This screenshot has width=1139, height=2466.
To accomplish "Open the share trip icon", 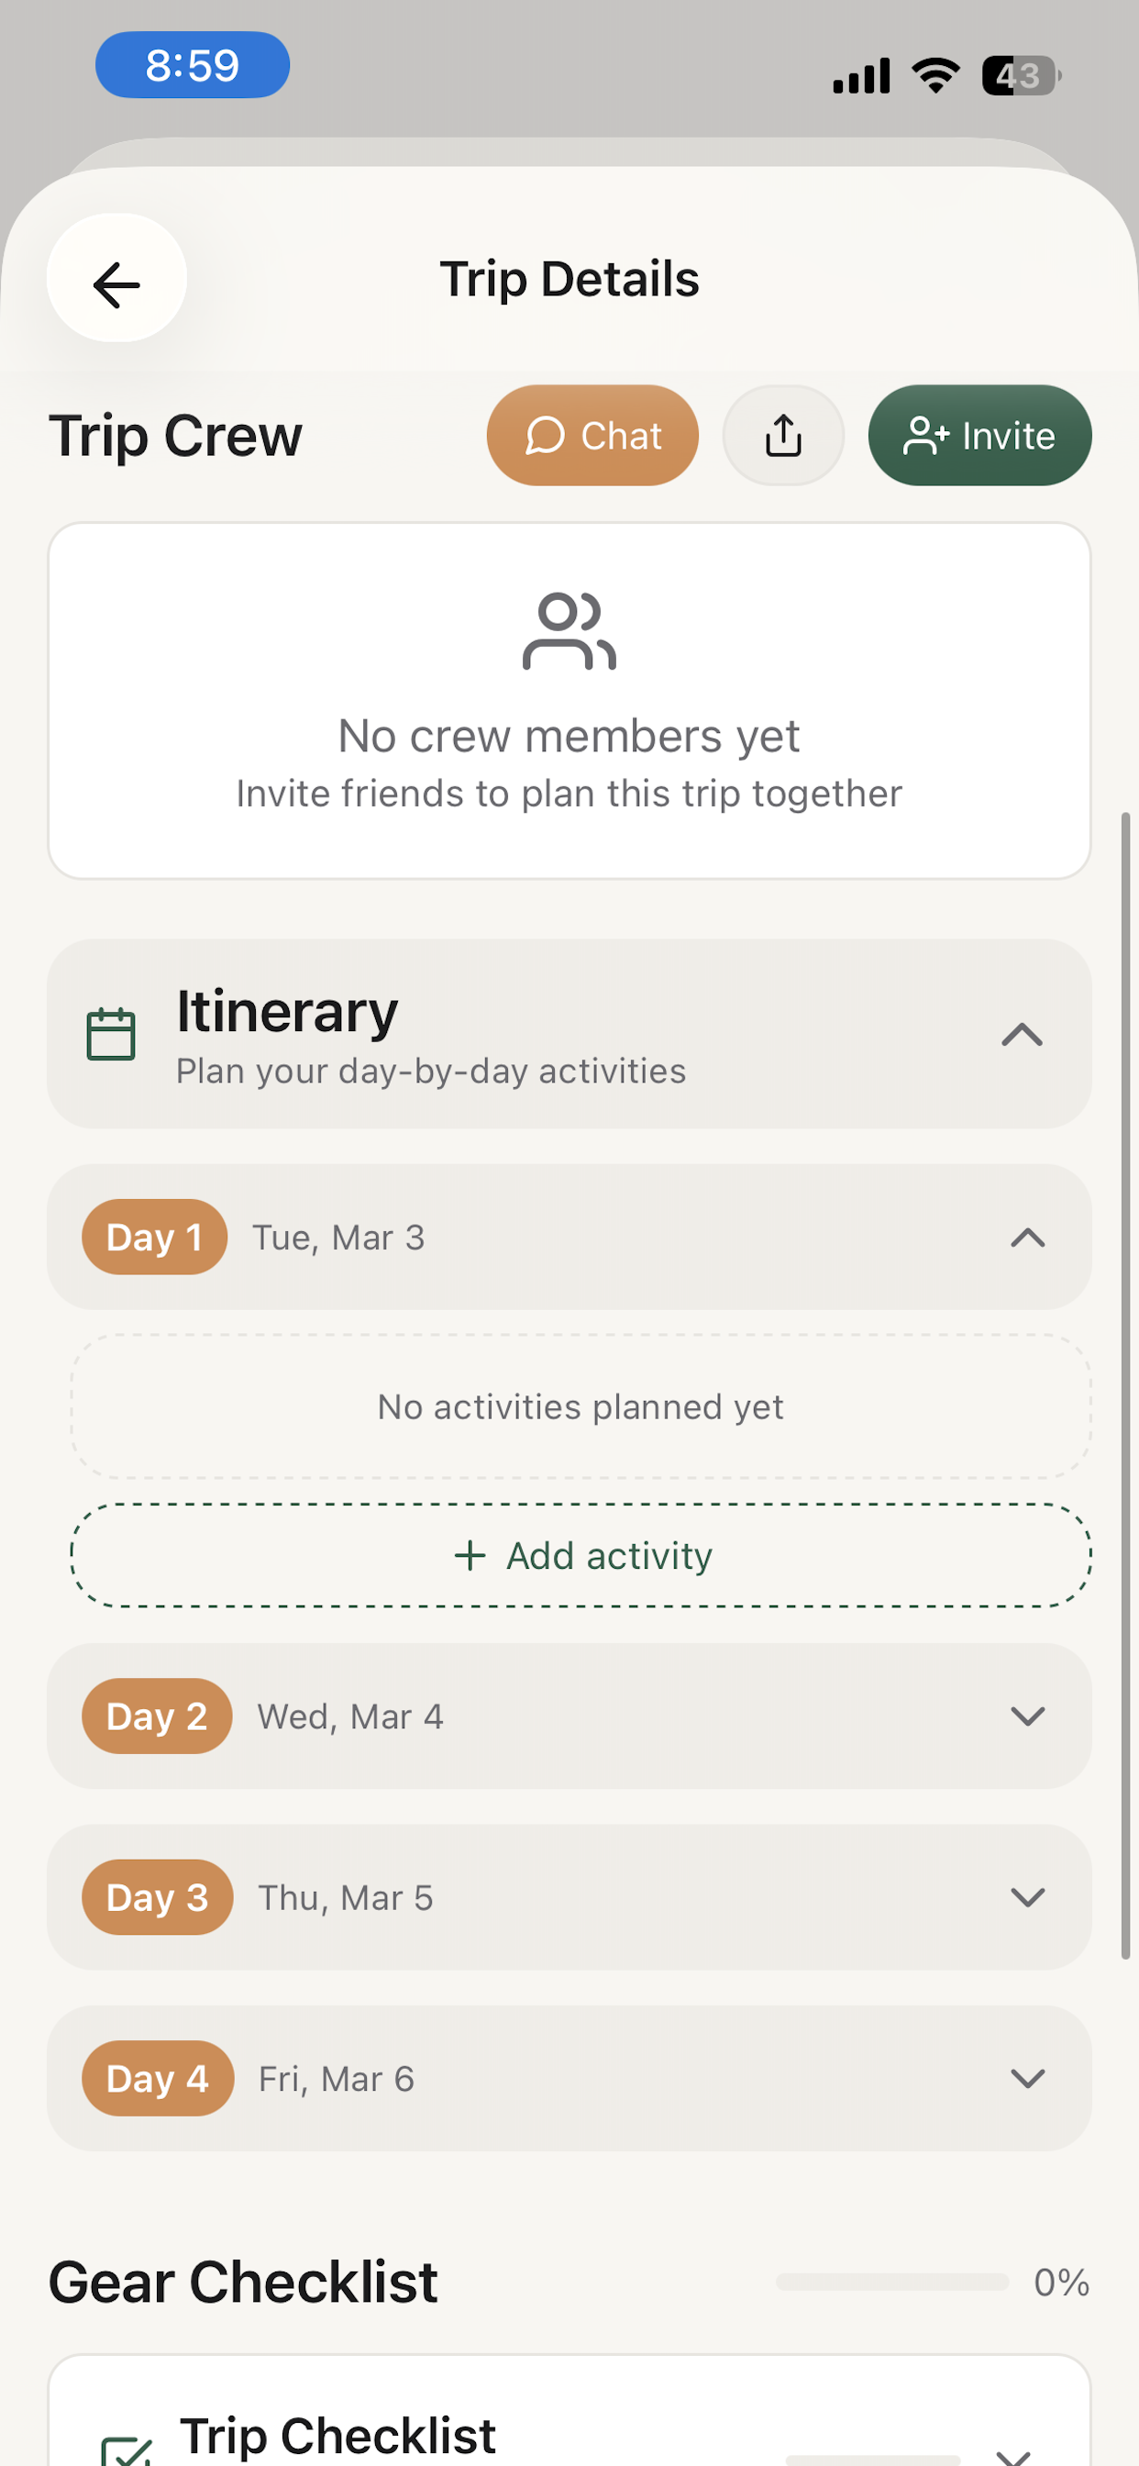I will tap(783, 436).
